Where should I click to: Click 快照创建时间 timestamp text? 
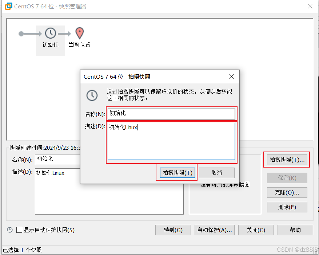[45, 148]
